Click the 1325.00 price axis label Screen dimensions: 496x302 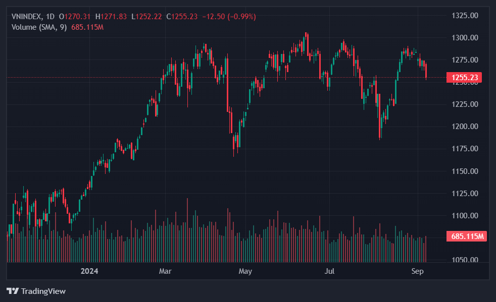pyautogui.click(x=464, y=16)
